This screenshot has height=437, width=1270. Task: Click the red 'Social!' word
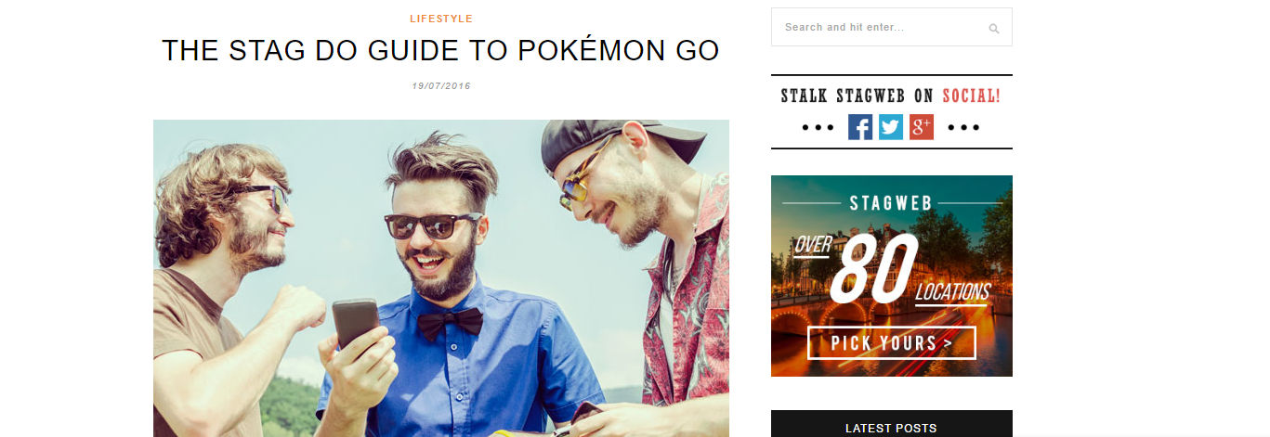972,95
